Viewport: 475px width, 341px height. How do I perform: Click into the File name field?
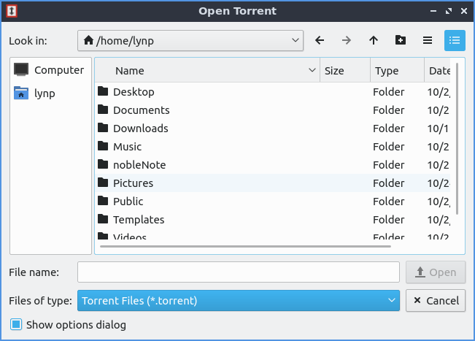[x=239, y=272]
